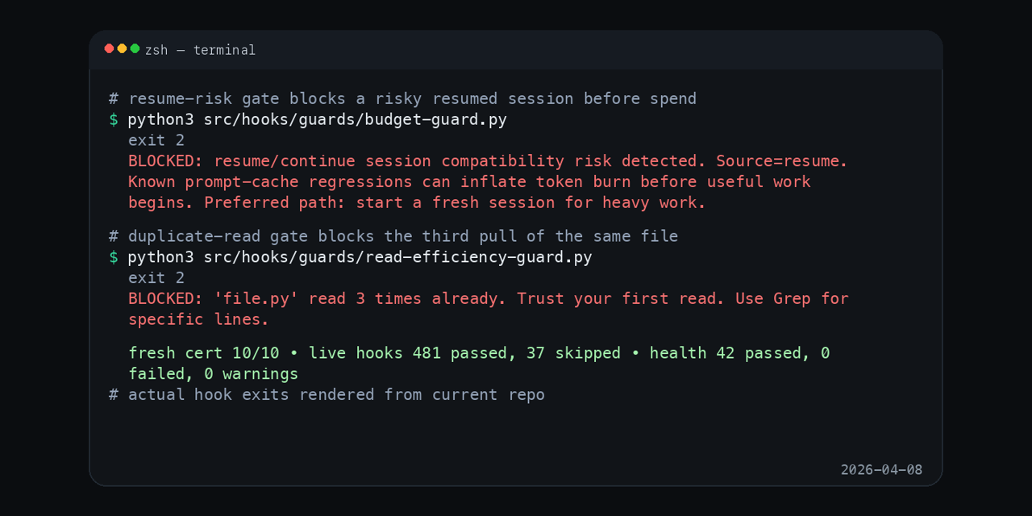Click the terminal label in the title bar
1032x516 pixels.
[x=224, y=50]
